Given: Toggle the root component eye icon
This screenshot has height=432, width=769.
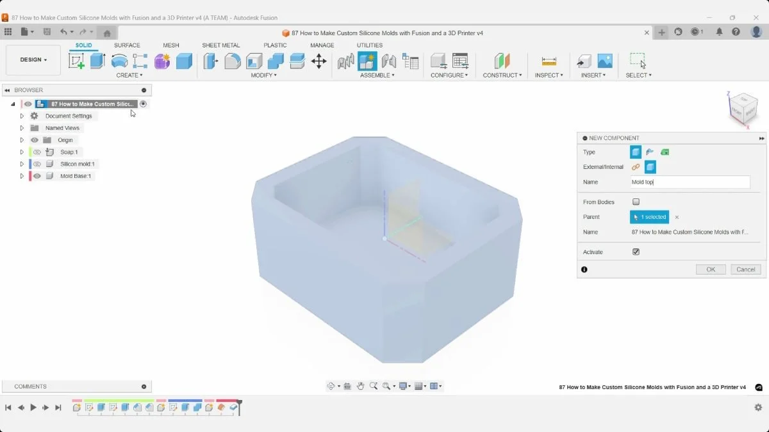Looking at the screenshot, I should point(28,104).
